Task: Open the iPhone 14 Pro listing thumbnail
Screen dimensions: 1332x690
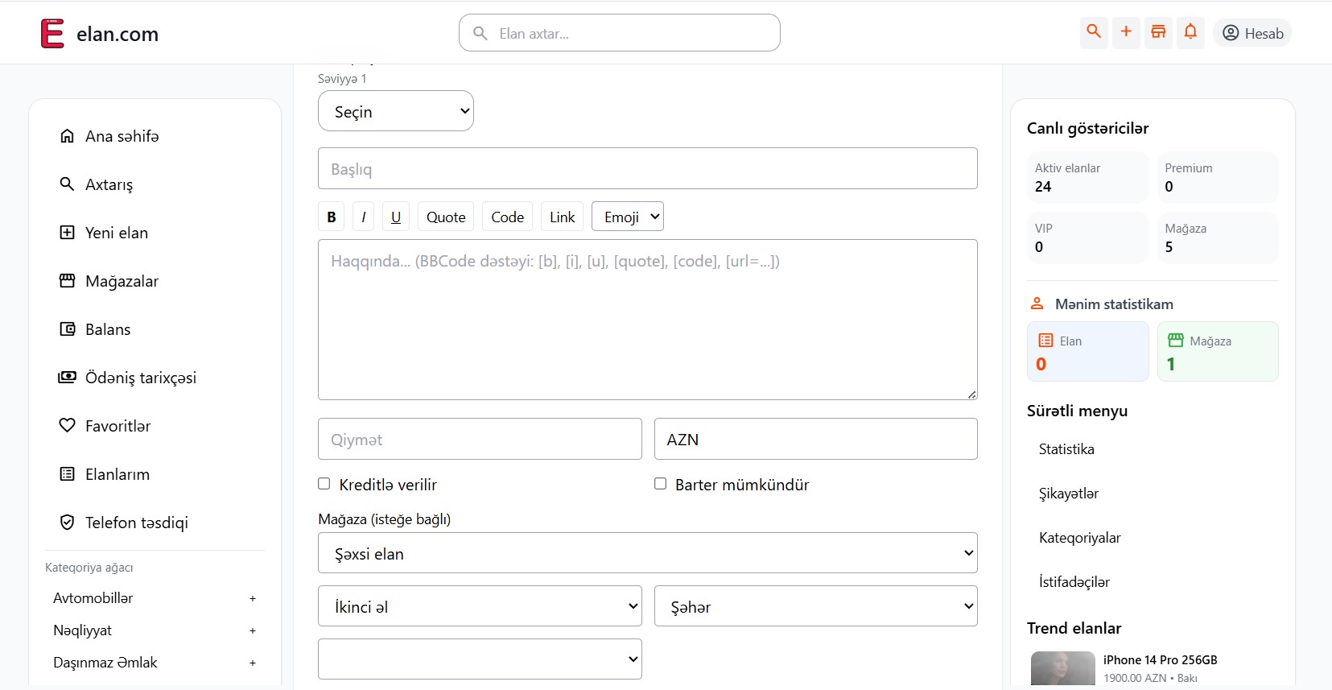Action: 1062,668
